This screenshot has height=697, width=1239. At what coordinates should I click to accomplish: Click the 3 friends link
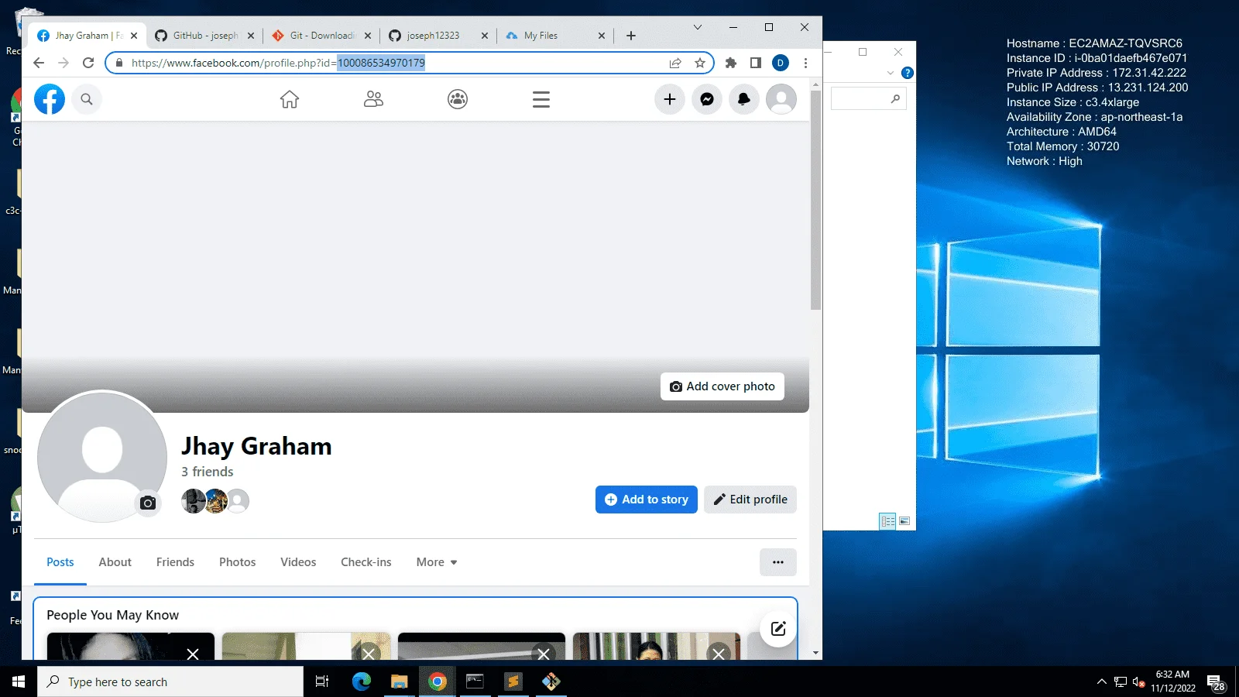coord(208,472)
